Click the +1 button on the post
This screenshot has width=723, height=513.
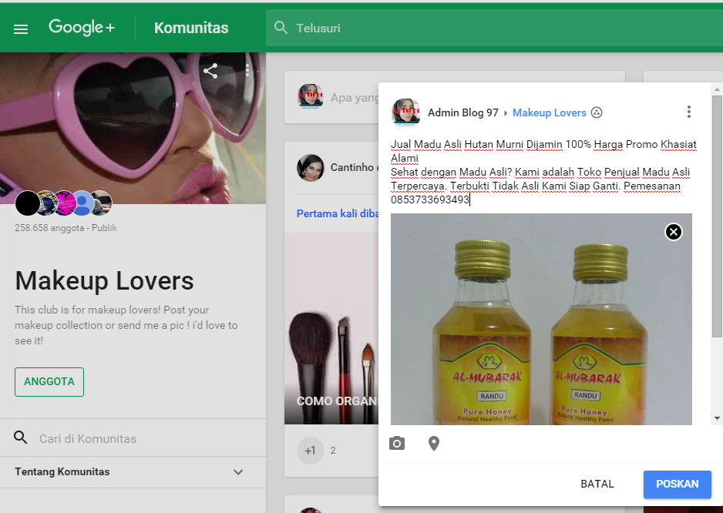[x=311, y=451]
